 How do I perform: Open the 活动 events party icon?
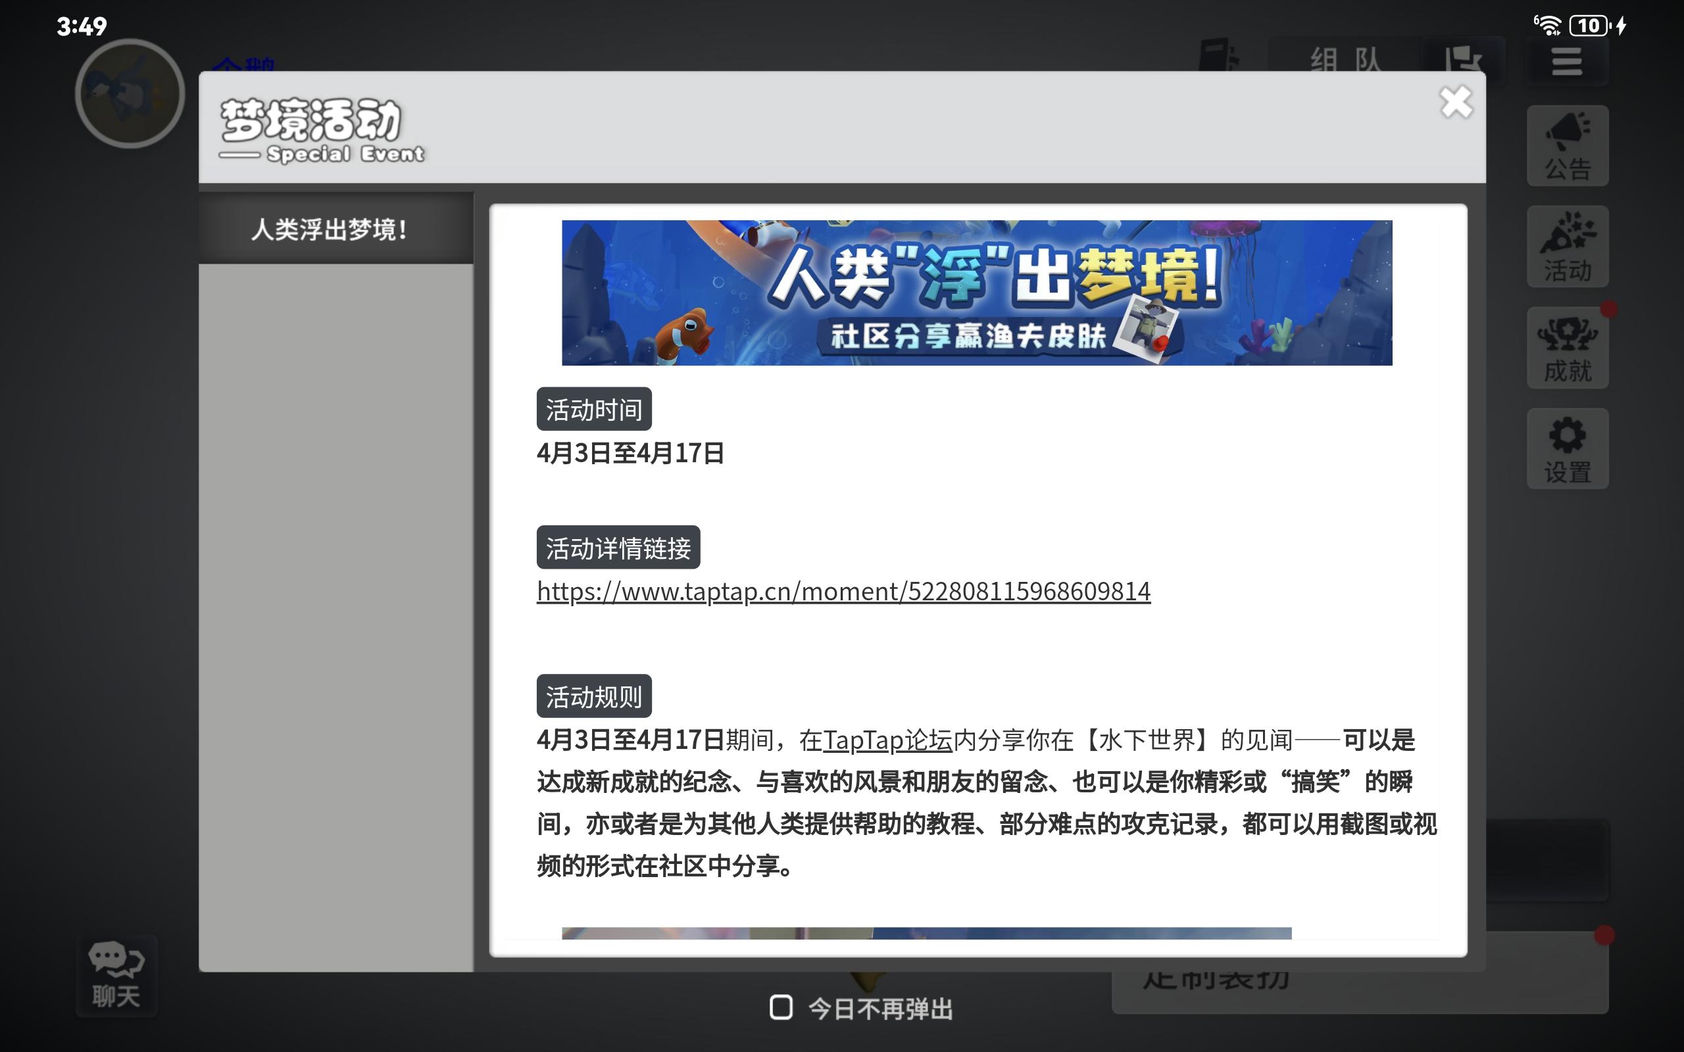(x=1567, y=247)
